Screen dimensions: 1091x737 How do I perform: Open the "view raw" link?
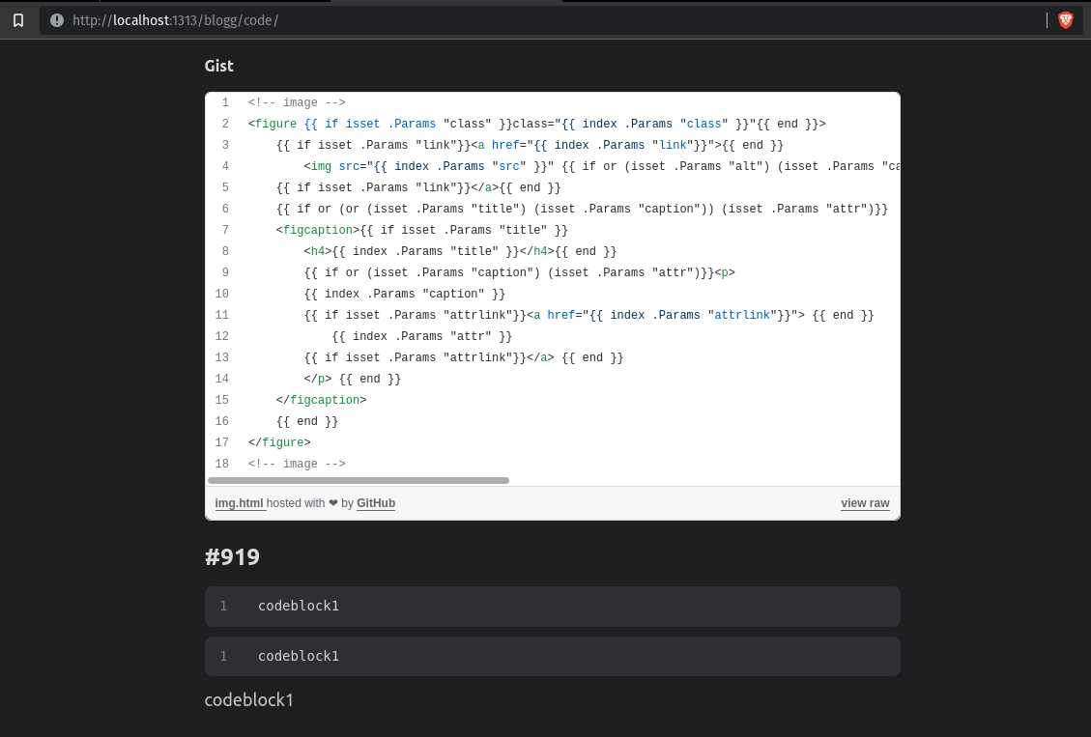tap(865, 503)
